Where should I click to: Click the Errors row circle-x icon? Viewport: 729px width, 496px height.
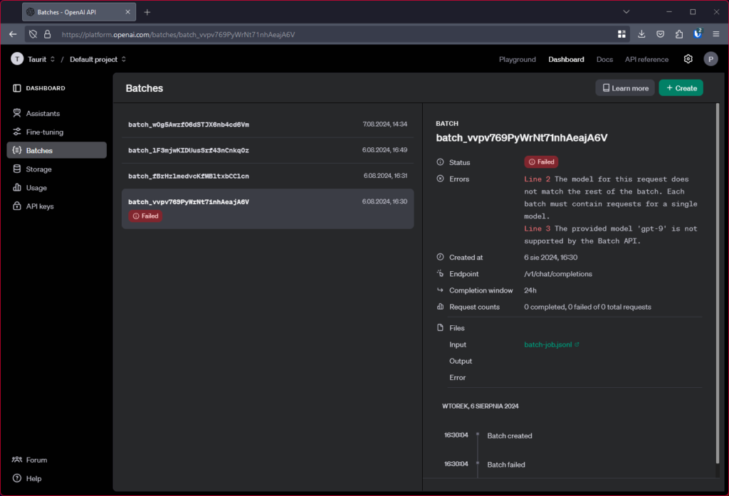pos(440,179)
